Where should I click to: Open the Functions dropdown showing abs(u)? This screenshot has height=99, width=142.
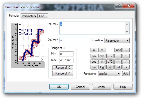[x=110, y=74]
